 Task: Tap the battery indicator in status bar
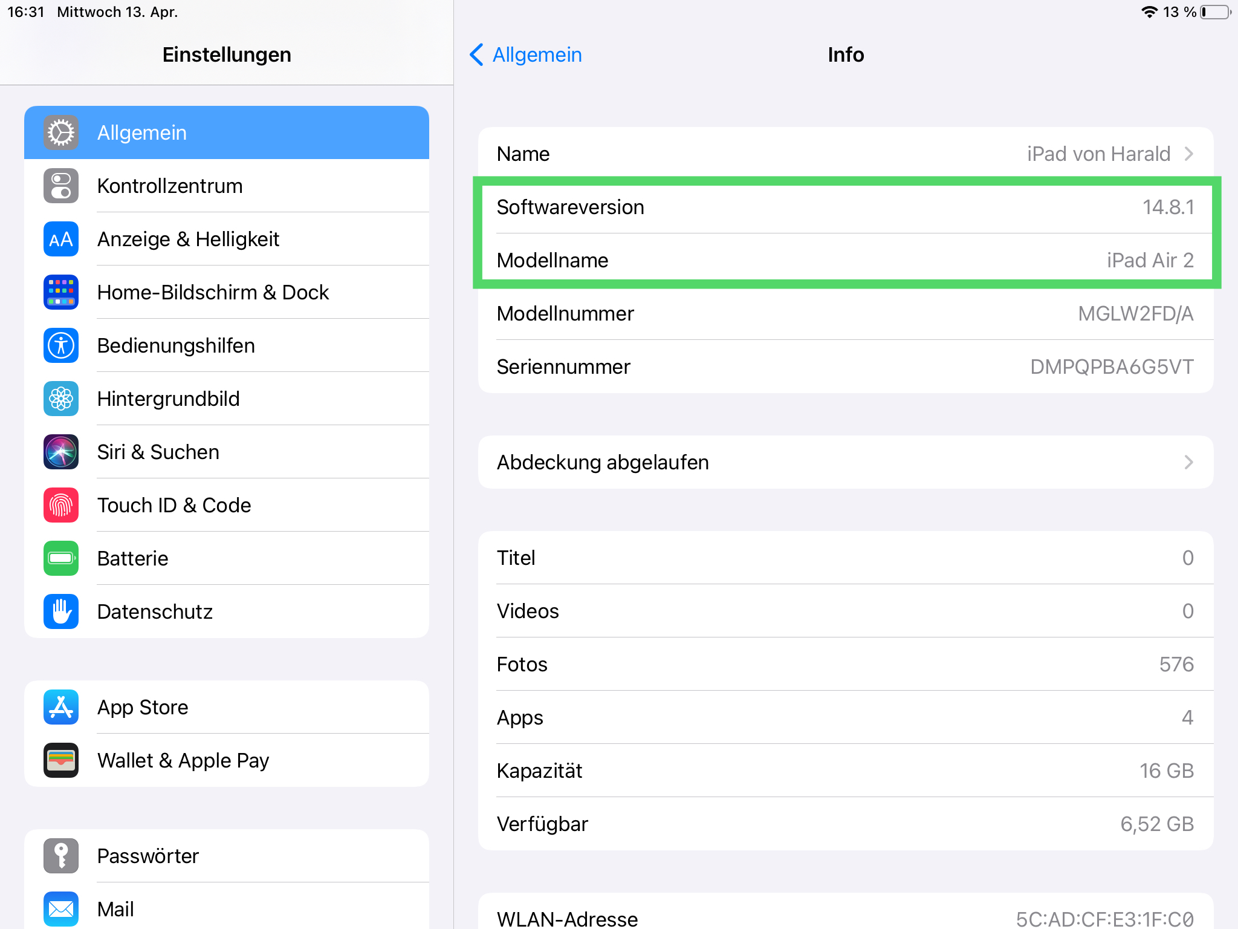click(x=1215, y=12)
